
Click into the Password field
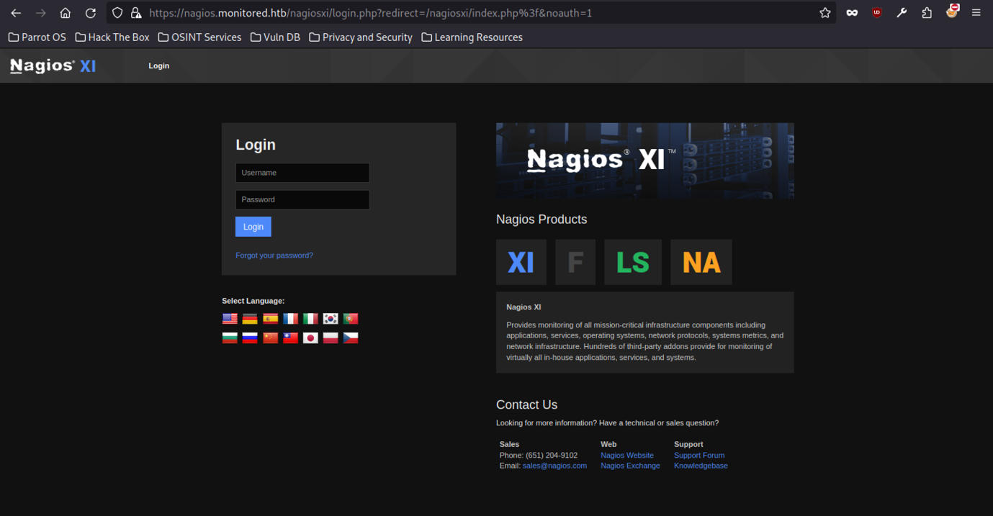(302, 199)
